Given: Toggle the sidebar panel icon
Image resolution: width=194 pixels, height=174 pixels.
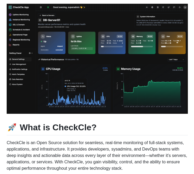Looking at the screenshot, I should [41, 7].
